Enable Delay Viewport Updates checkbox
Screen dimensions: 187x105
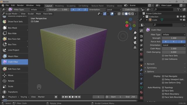tap(163, 79)
